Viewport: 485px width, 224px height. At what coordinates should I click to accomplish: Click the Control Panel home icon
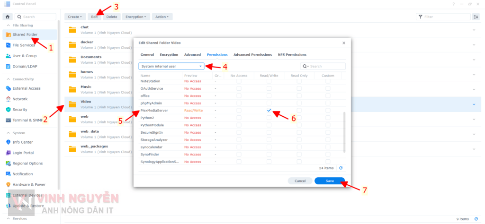point(8,17)
